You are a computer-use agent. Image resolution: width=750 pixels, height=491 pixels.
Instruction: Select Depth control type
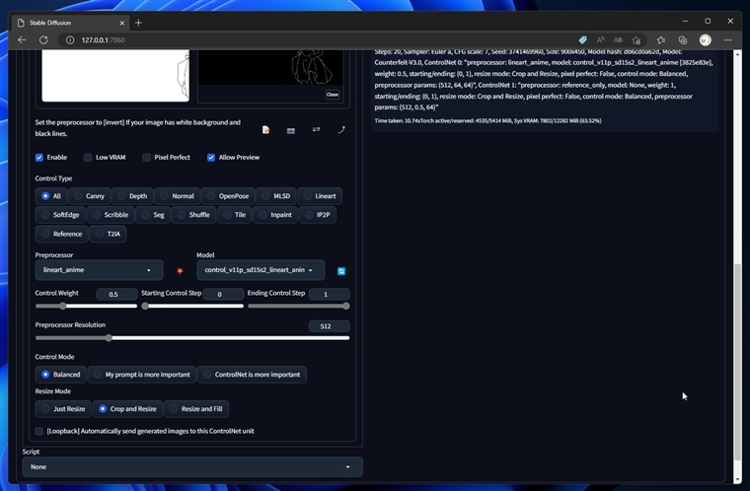coord(132,196)
